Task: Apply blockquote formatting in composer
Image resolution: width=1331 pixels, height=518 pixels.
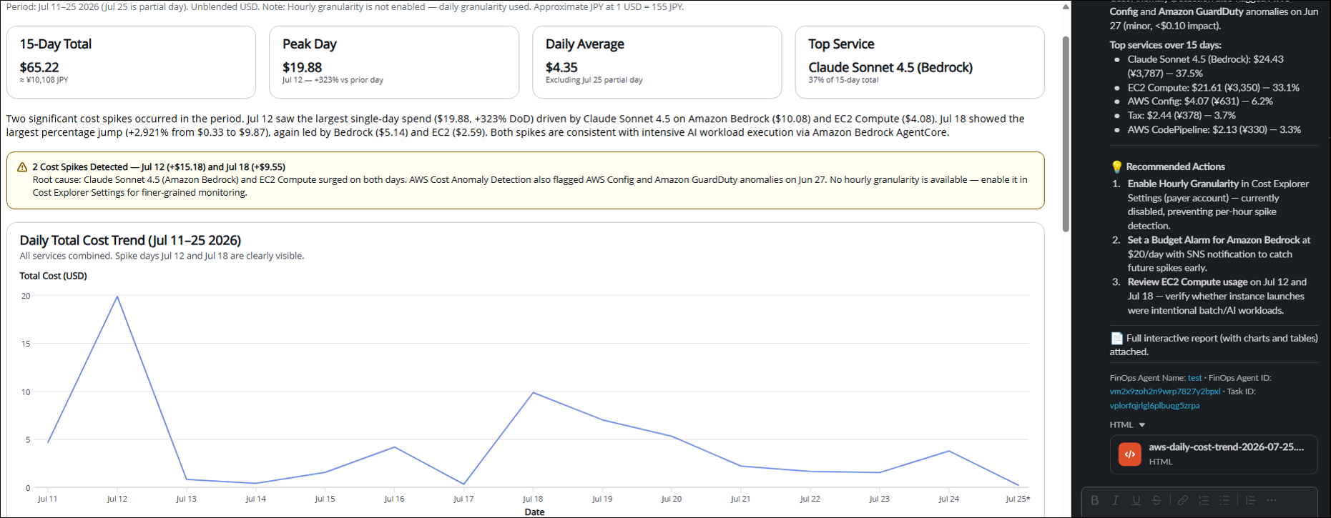Action: point(1250,500)
